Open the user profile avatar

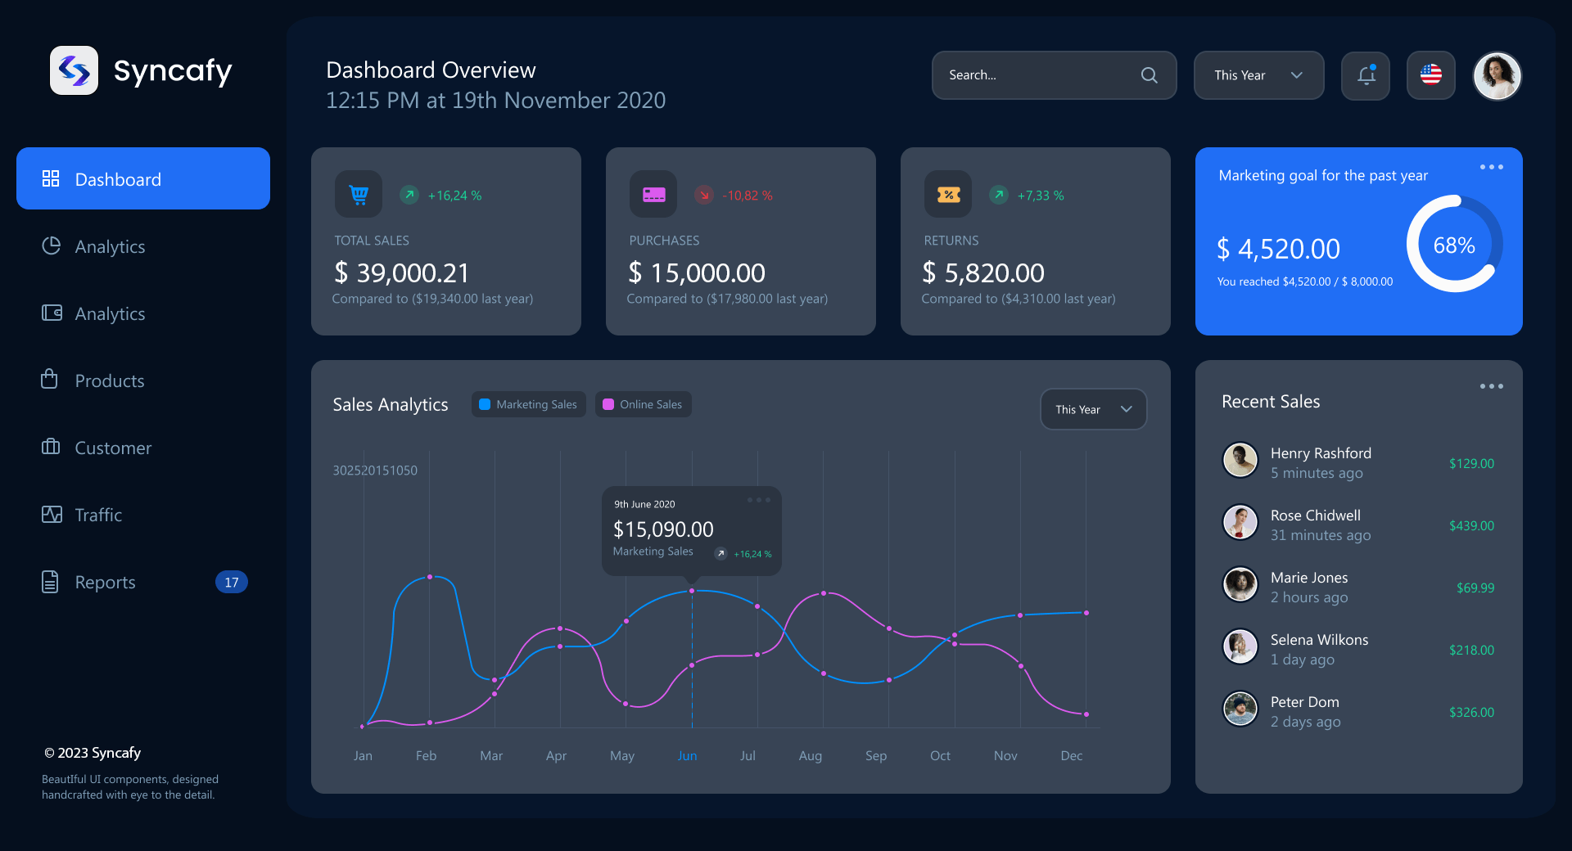[x=1497, y=75]
